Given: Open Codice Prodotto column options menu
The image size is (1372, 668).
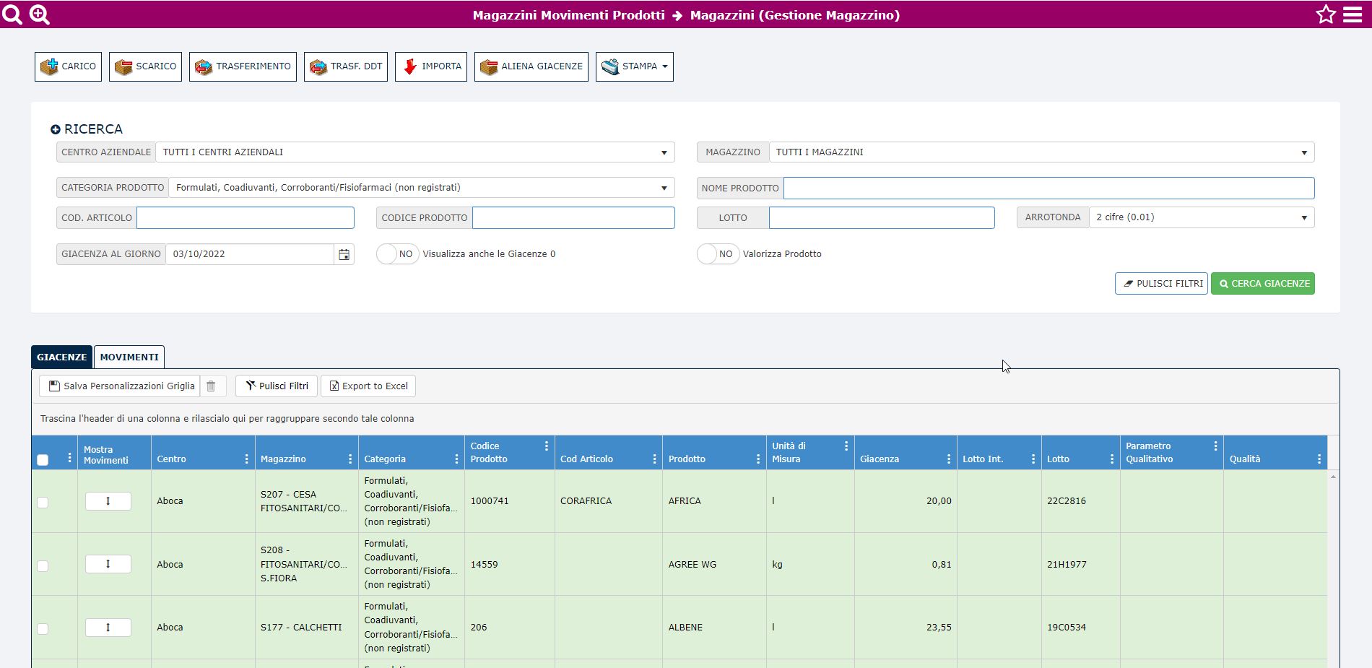Looking at the screenshot, I should pos(546,446).
